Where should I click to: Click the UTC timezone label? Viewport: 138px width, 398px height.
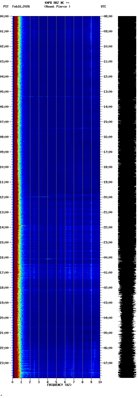tap(103, 7)
